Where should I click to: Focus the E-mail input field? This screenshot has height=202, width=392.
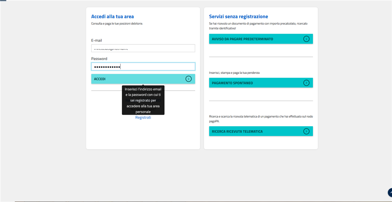pyautogui.click(x=143, y=48)
